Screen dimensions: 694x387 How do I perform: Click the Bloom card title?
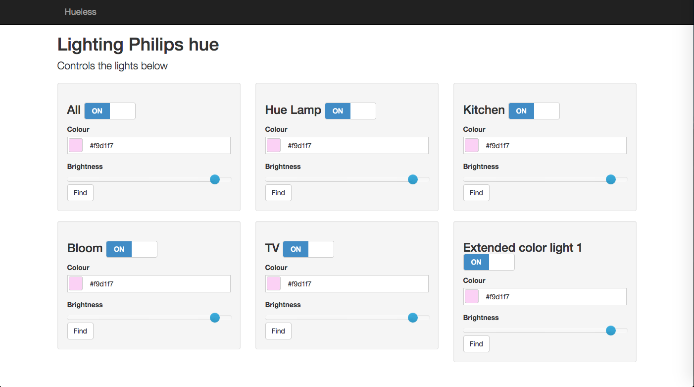(85, 248)
